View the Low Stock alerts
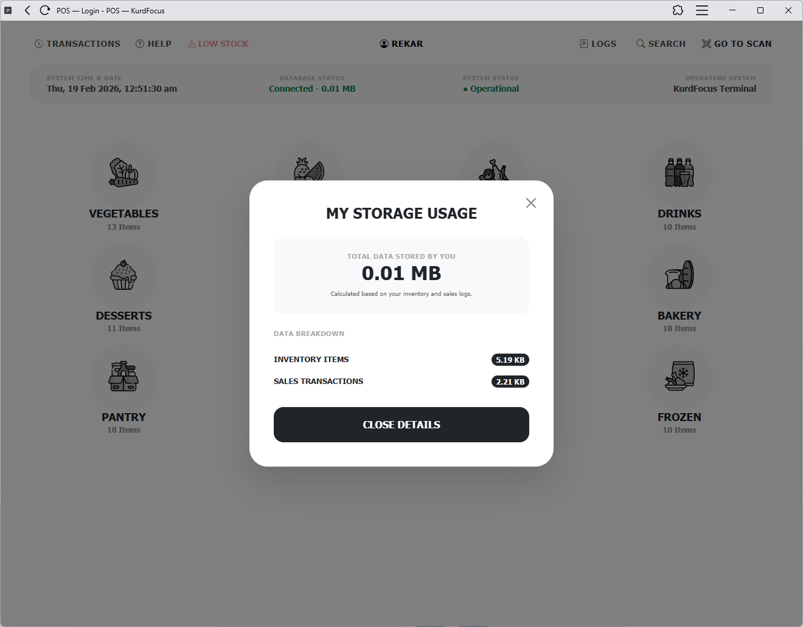This screenshot has height=627, width=803. [x=218, y=44]
